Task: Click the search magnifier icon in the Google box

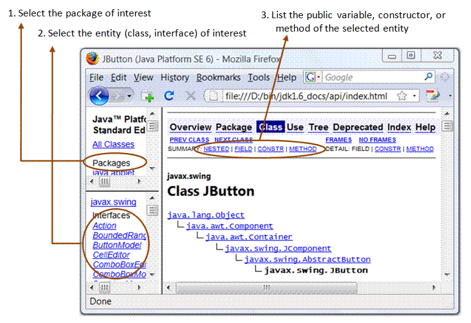Action: (x=429, y=77)
